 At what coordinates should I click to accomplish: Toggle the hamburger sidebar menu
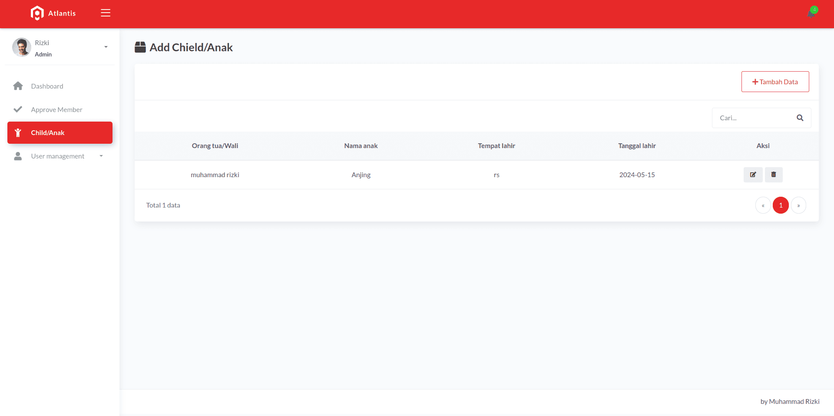pos(106,13)
